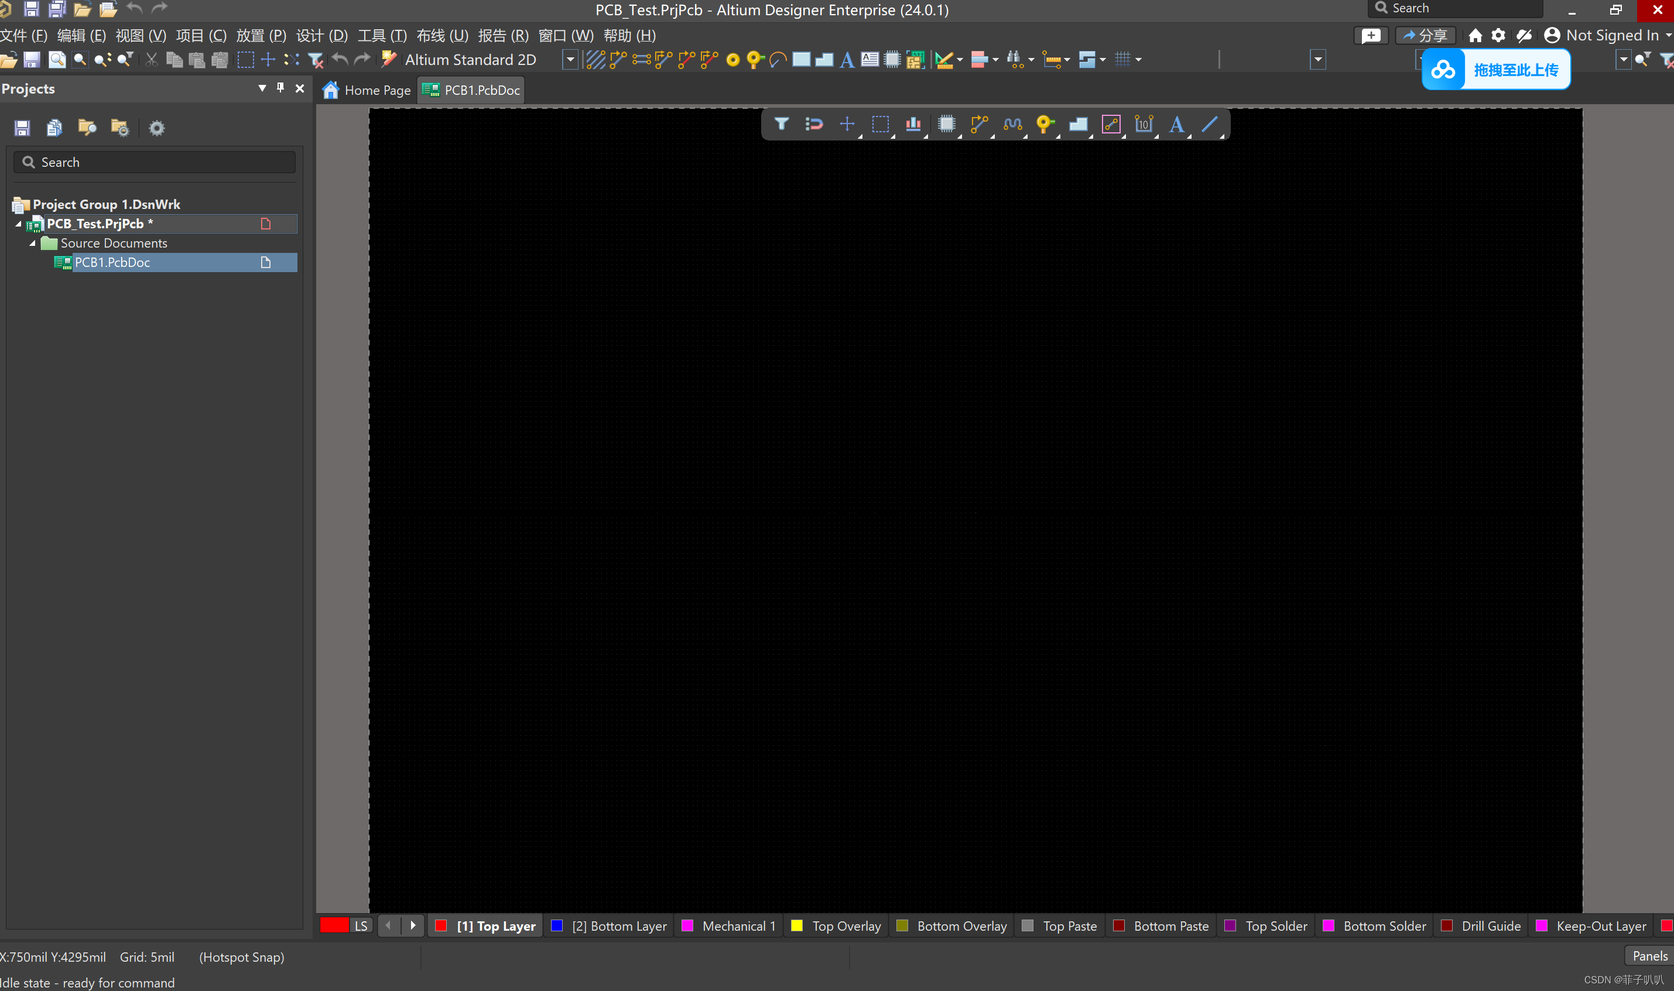This screenshot has height=991, width=1674.
Task: Toggle the Bottom Layer visibility box
Action: 556,925
